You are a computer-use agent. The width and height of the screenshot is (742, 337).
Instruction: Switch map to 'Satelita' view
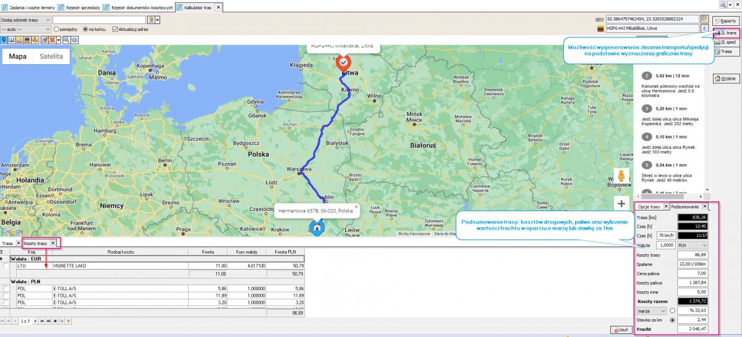(x=51, y=56)
